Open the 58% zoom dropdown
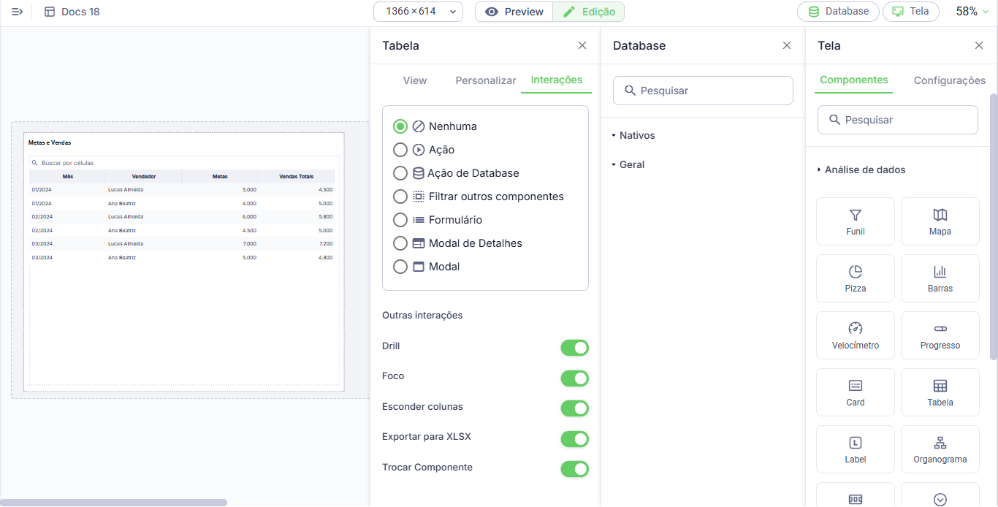Viewport: 998px width, 507px height. [972, 12]
